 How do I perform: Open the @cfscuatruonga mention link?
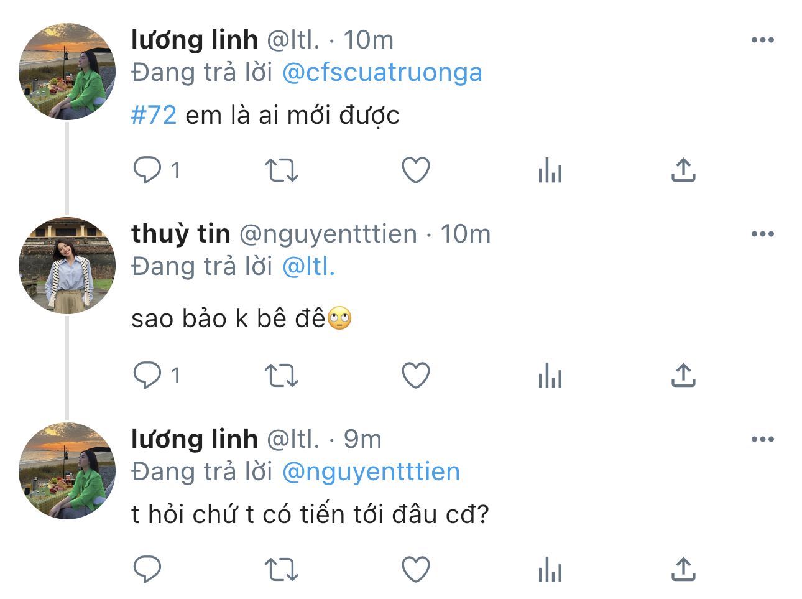click(x=382, y=73)
